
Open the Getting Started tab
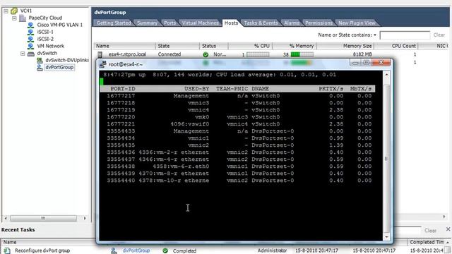coord(114,23)
